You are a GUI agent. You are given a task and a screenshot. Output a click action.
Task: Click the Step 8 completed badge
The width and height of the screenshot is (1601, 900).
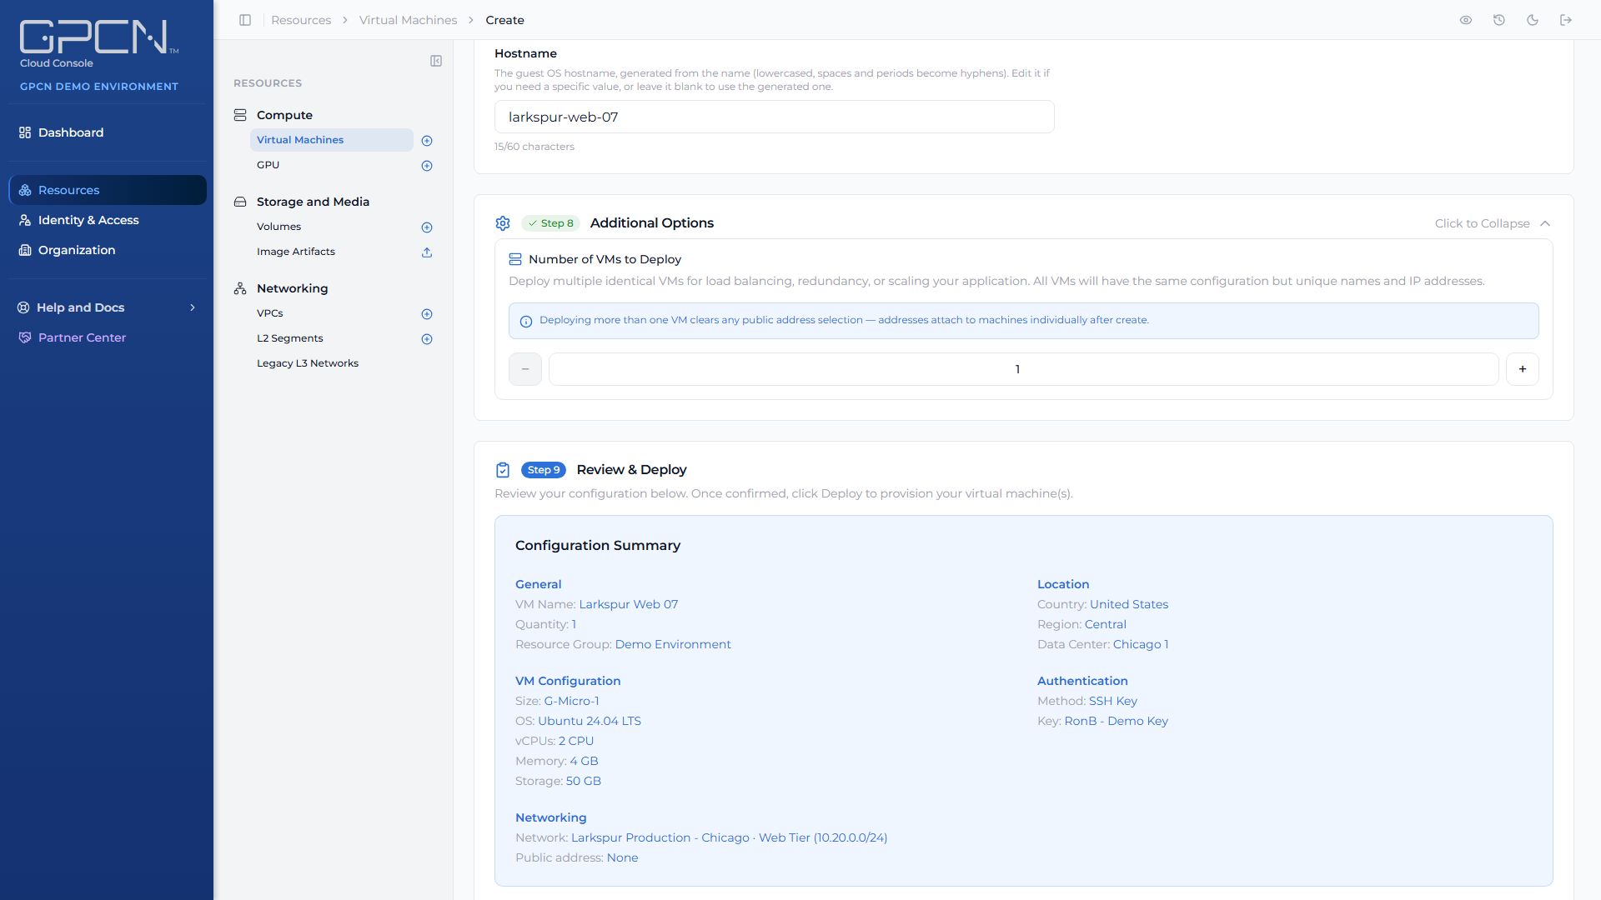pos(550,223)
